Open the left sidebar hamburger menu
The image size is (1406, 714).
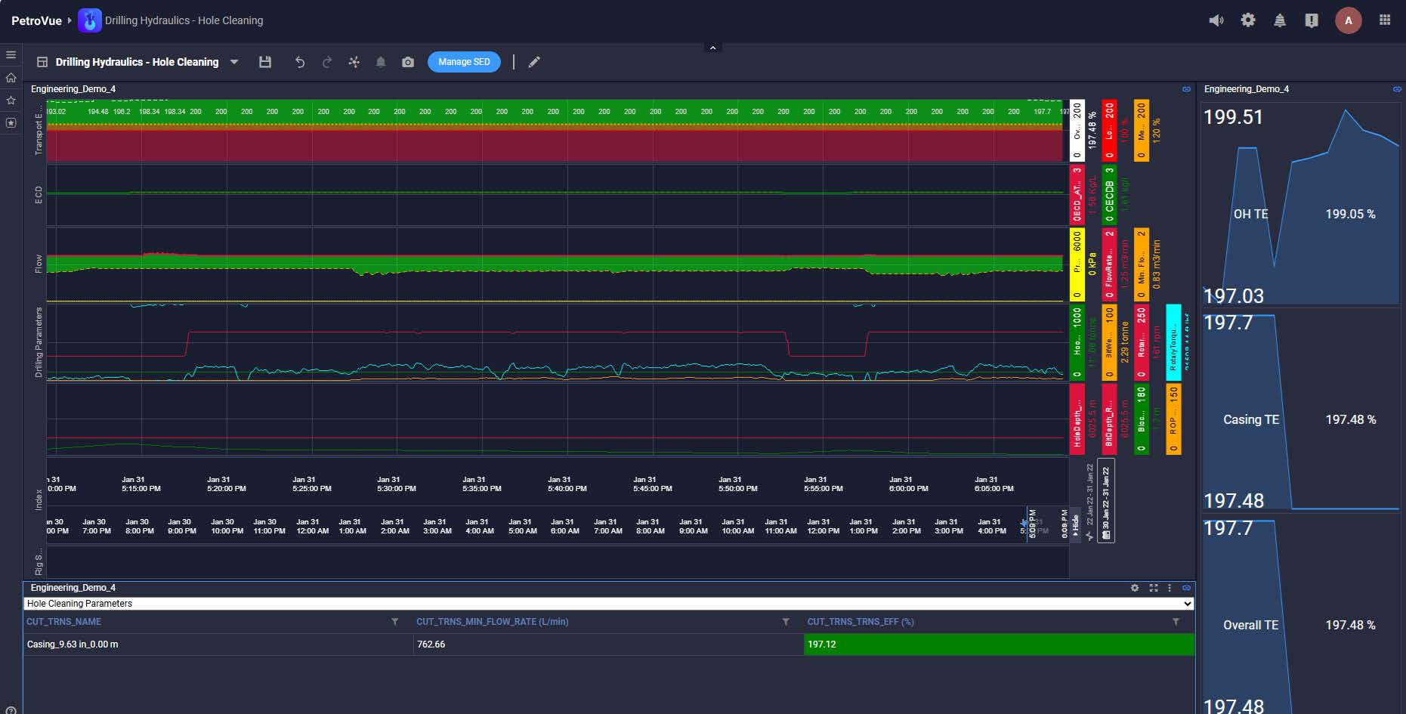pos(11,55)
